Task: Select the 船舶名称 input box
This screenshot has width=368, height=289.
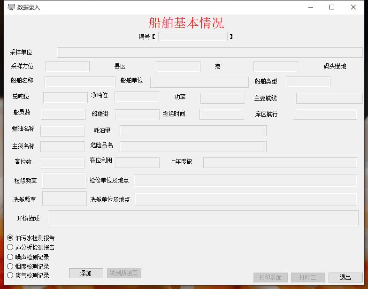Action: click(80, 82)
